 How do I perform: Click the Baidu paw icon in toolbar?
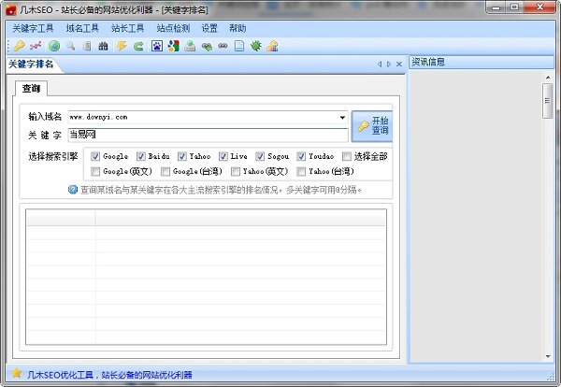156,45
